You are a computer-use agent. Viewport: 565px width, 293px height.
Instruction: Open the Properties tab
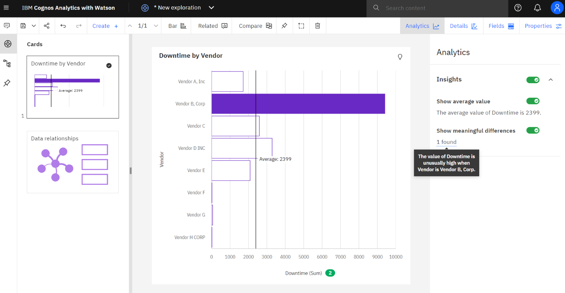tap(542, 26)
